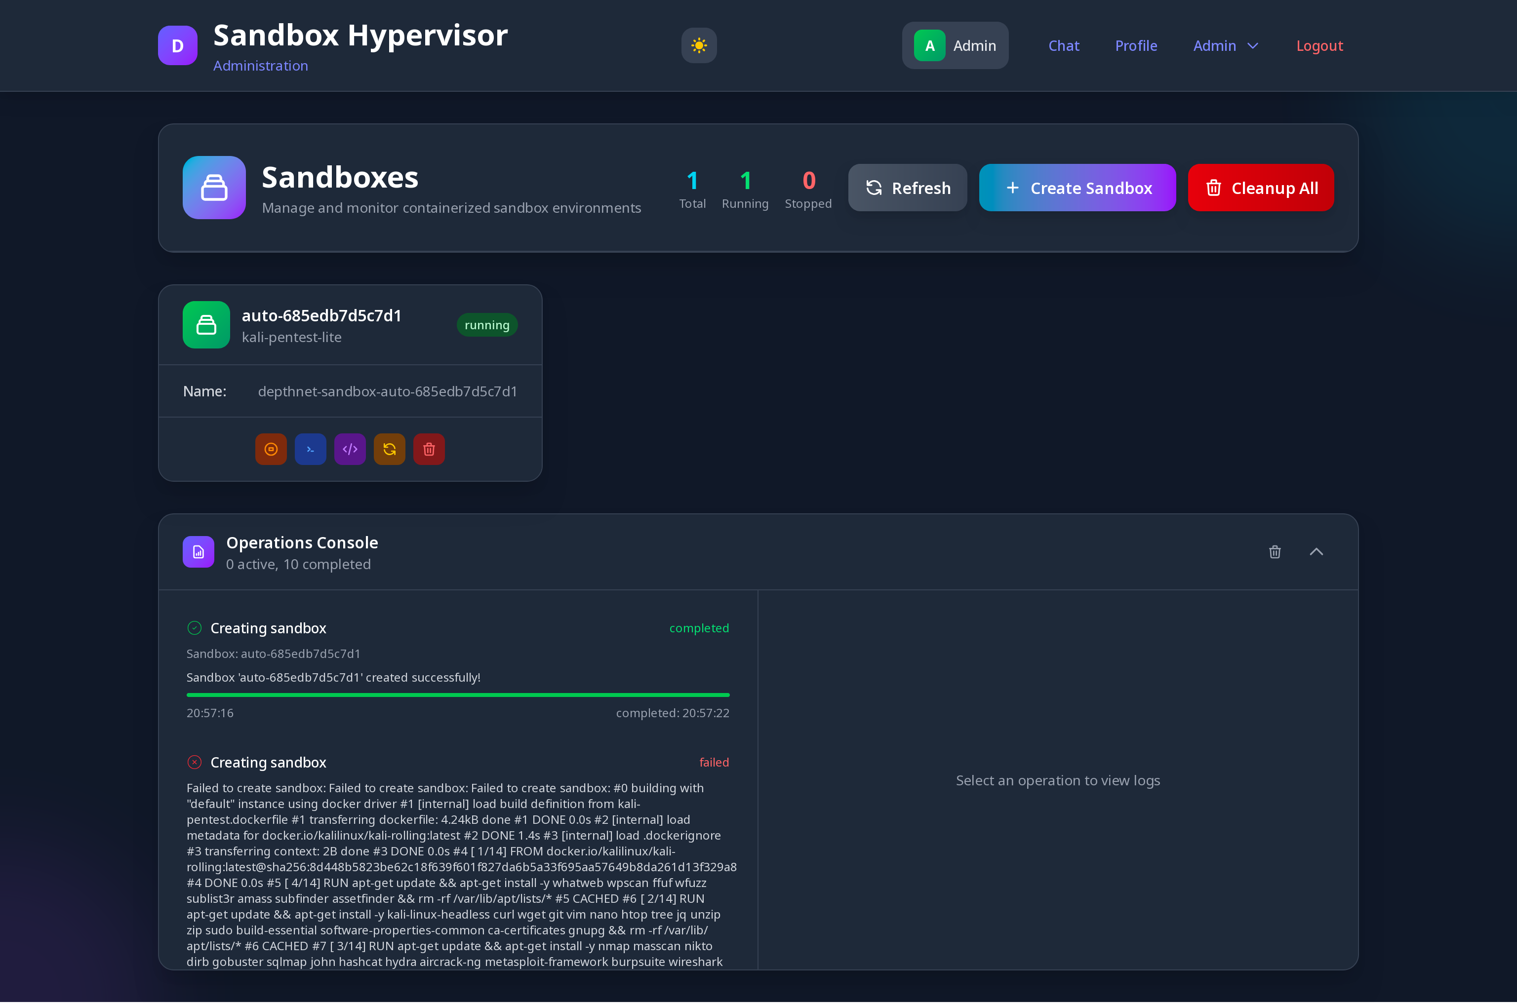Open the Admin dropdown menu
This screenshot has height=1003, width=1517.
[x=1225, y=45]
